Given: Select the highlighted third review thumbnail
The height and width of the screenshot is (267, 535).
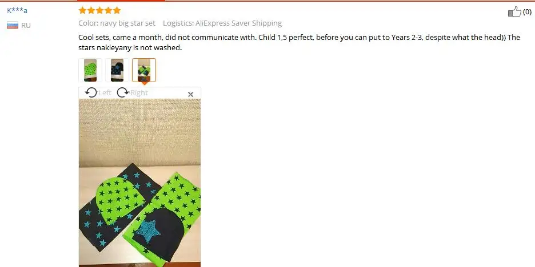Looking at the screenshot, I should pos(144,70).
